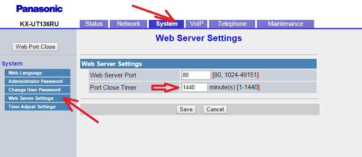Viewport: 362px width, 157px height.
Task: Select the System tab
Action: (x=167, y=24)
